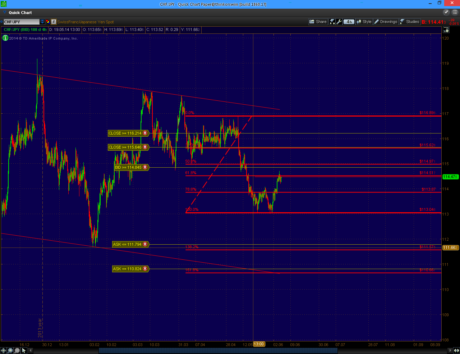Image resolution: width=460 pixels, height=354 pixels.
Task: Click the $110.667 Fibonacci level label
Action: (427, 270)
